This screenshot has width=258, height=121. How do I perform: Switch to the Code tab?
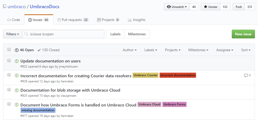[x=14, y=20]
